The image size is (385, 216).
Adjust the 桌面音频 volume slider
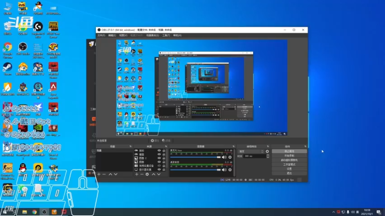tap(195, 170)
